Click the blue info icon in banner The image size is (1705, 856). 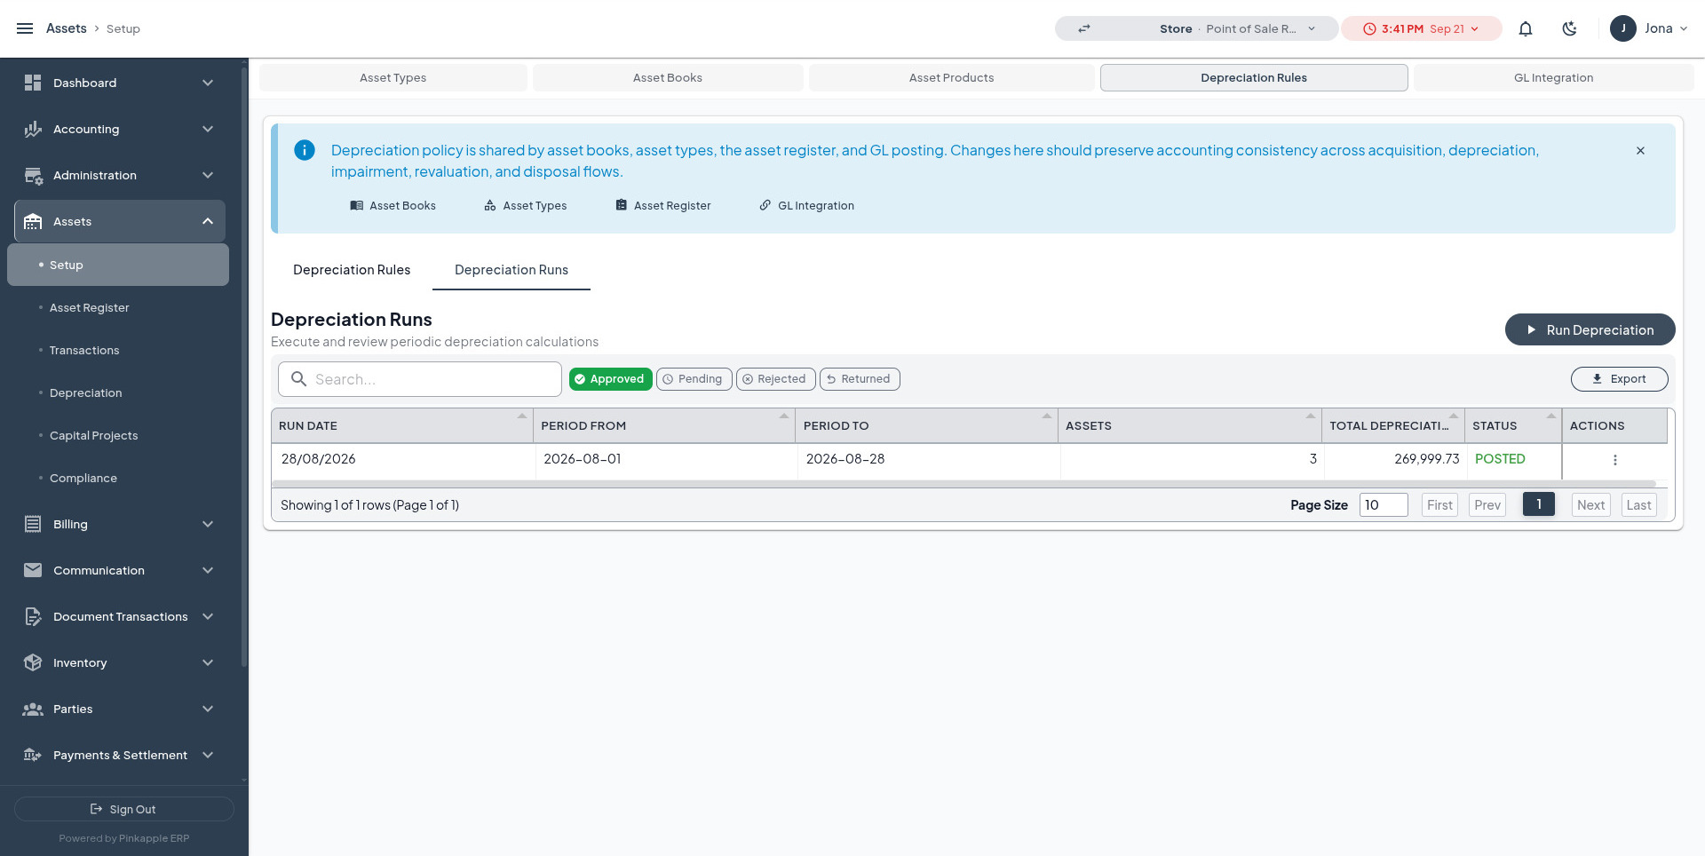click(305, 150)
